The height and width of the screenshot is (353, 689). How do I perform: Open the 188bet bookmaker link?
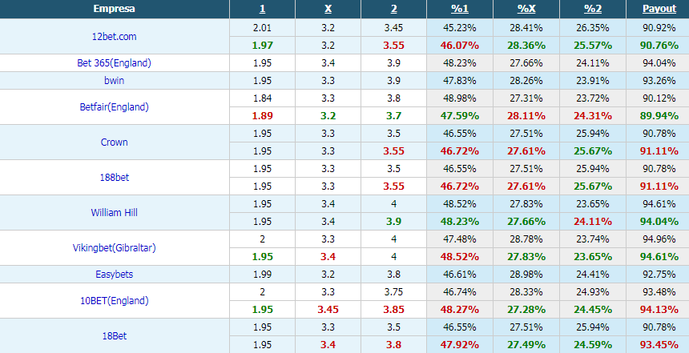[x=115, y=177]
